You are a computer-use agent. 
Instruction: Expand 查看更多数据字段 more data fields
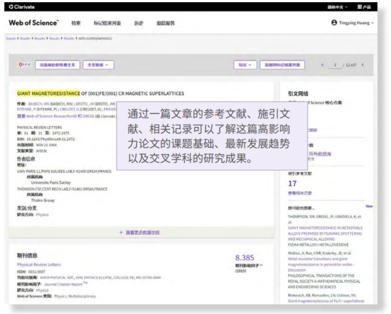click(140, 232)
